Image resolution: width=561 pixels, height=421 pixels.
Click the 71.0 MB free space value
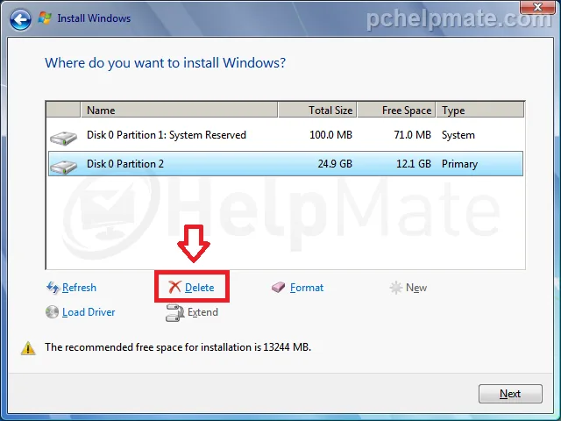412,135
